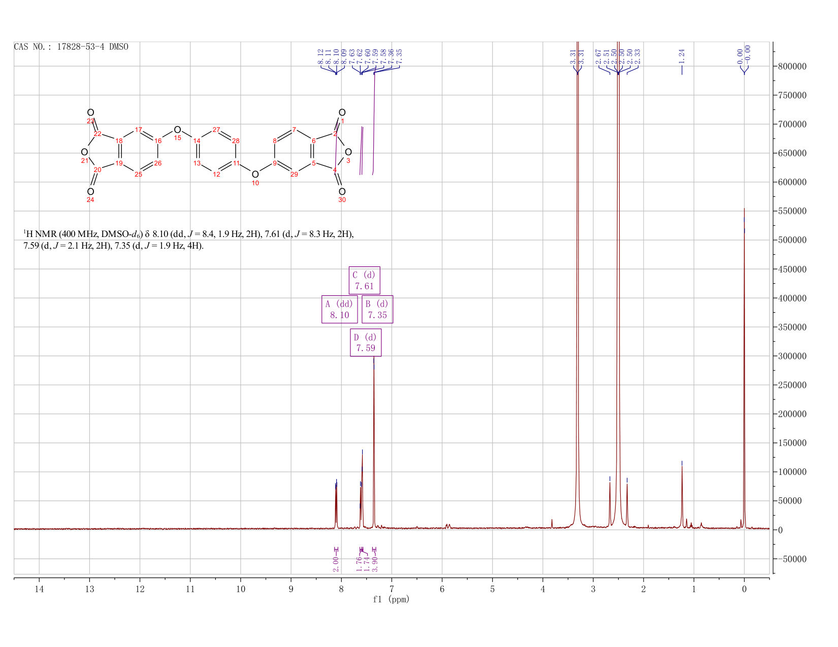The height and width of the screenshot is (647, 838).
Task: Click red atom label 26 in structure
Action: 158,163
